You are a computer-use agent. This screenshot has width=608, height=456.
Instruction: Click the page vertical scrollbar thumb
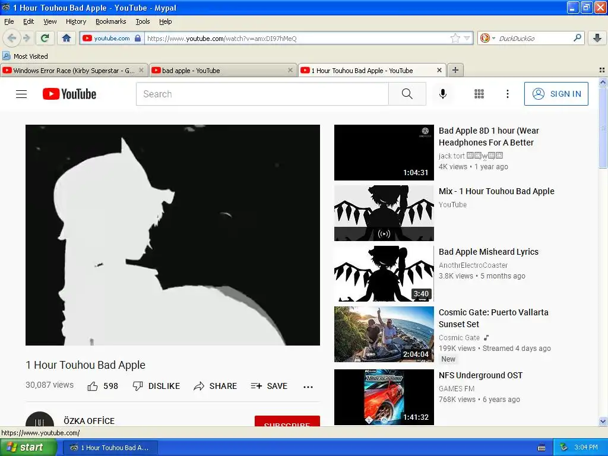603,128
